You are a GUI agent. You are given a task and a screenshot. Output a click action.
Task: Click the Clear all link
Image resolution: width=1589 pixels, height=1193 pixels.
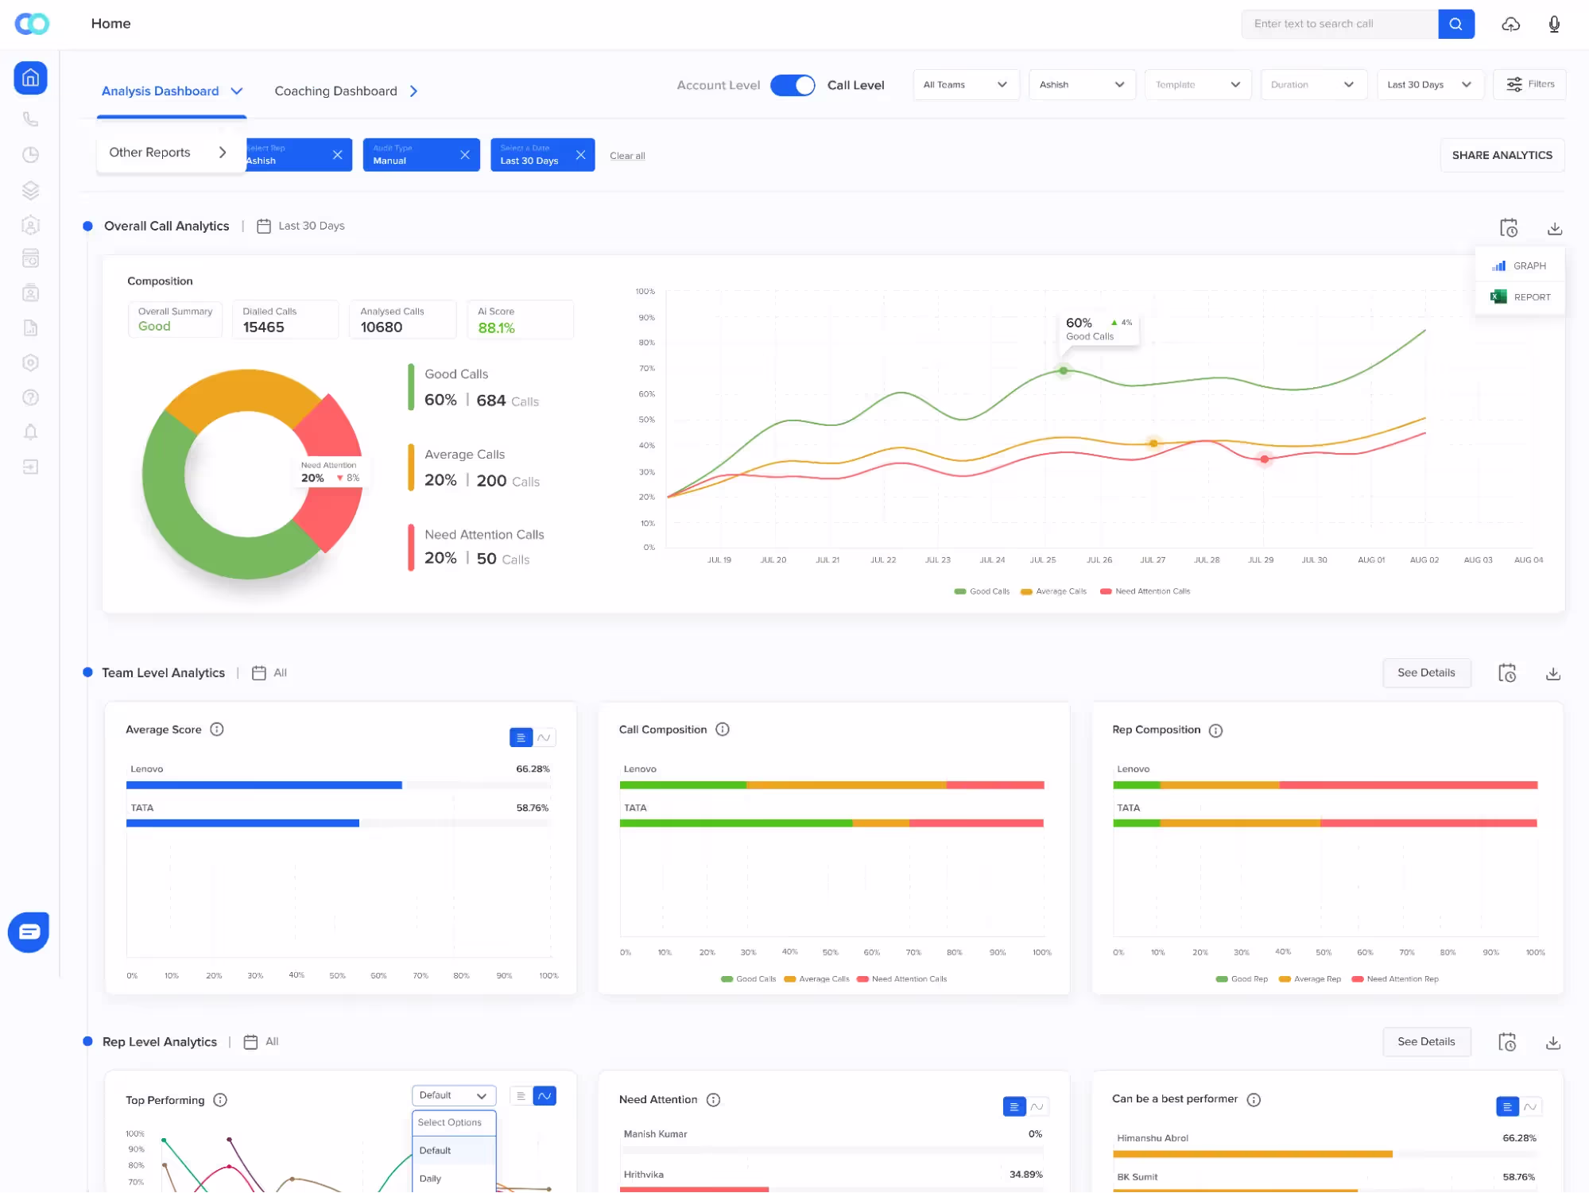point(627,156)
